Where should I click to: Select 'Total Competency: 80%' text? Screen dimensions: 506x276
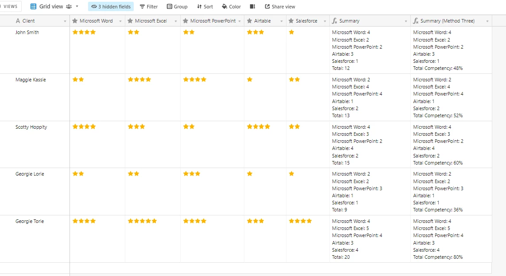438,257
